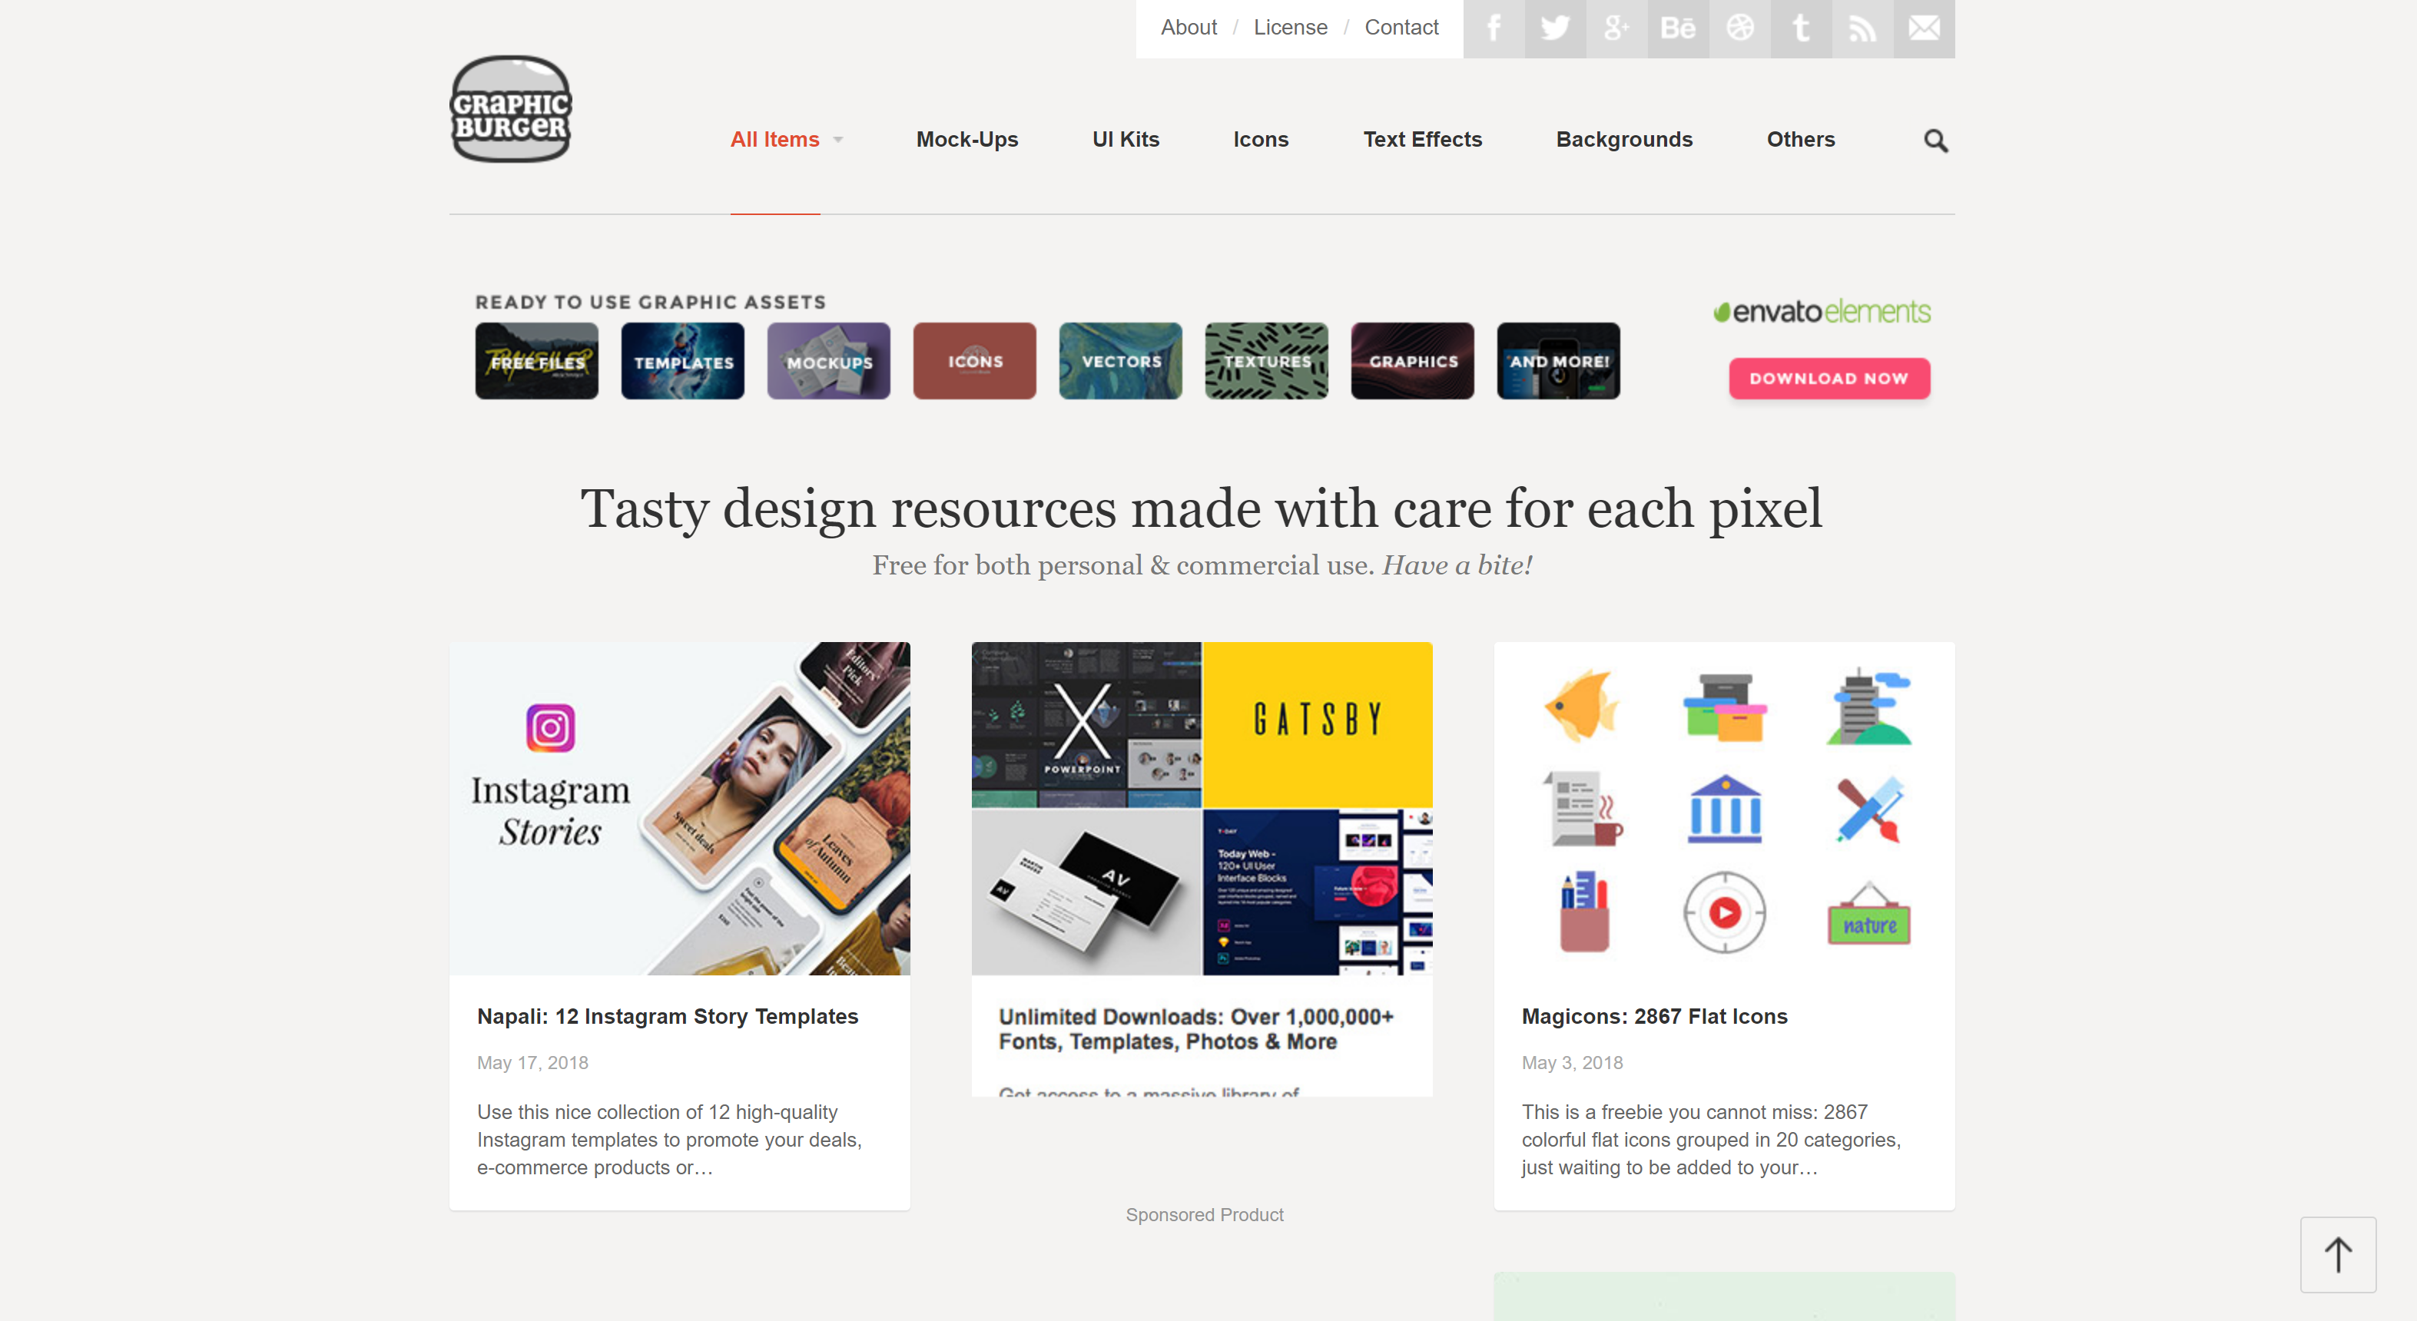Screen dimensions: 2417x1321
Task: Click the Download Now button
Action: (1828, 378)
